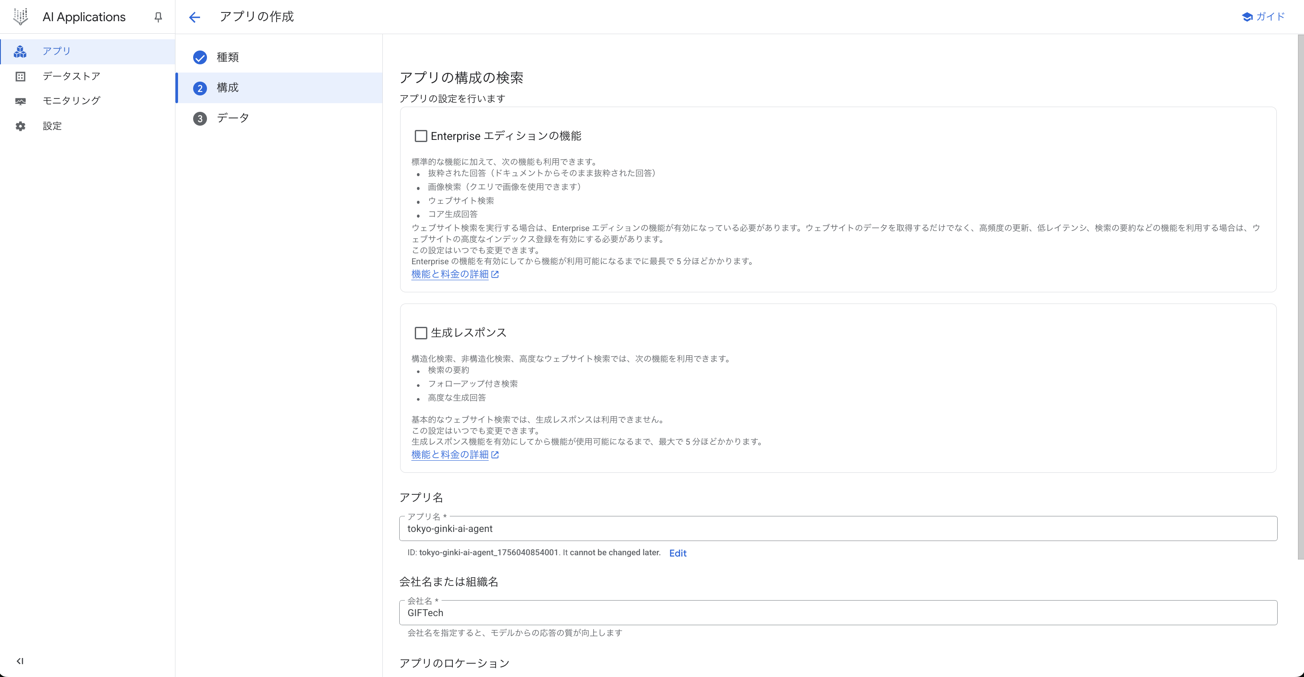Click the アプリ名 input field
The image size is (1304, 677).
point(838,529)
